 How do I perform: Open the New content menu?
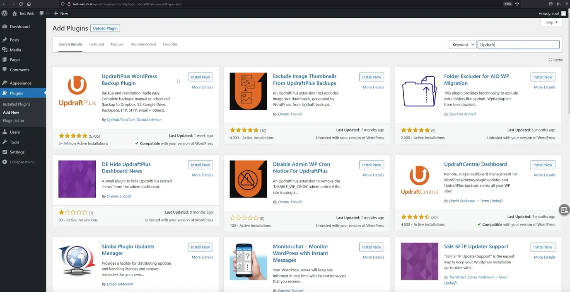pyautogui.click(x=61, y=13)
